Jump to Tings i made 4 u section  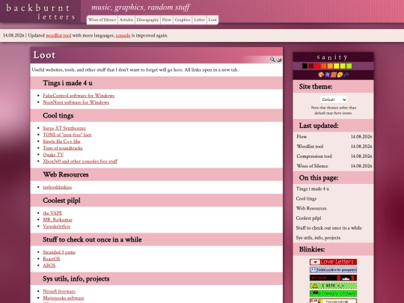pos(312,189)
